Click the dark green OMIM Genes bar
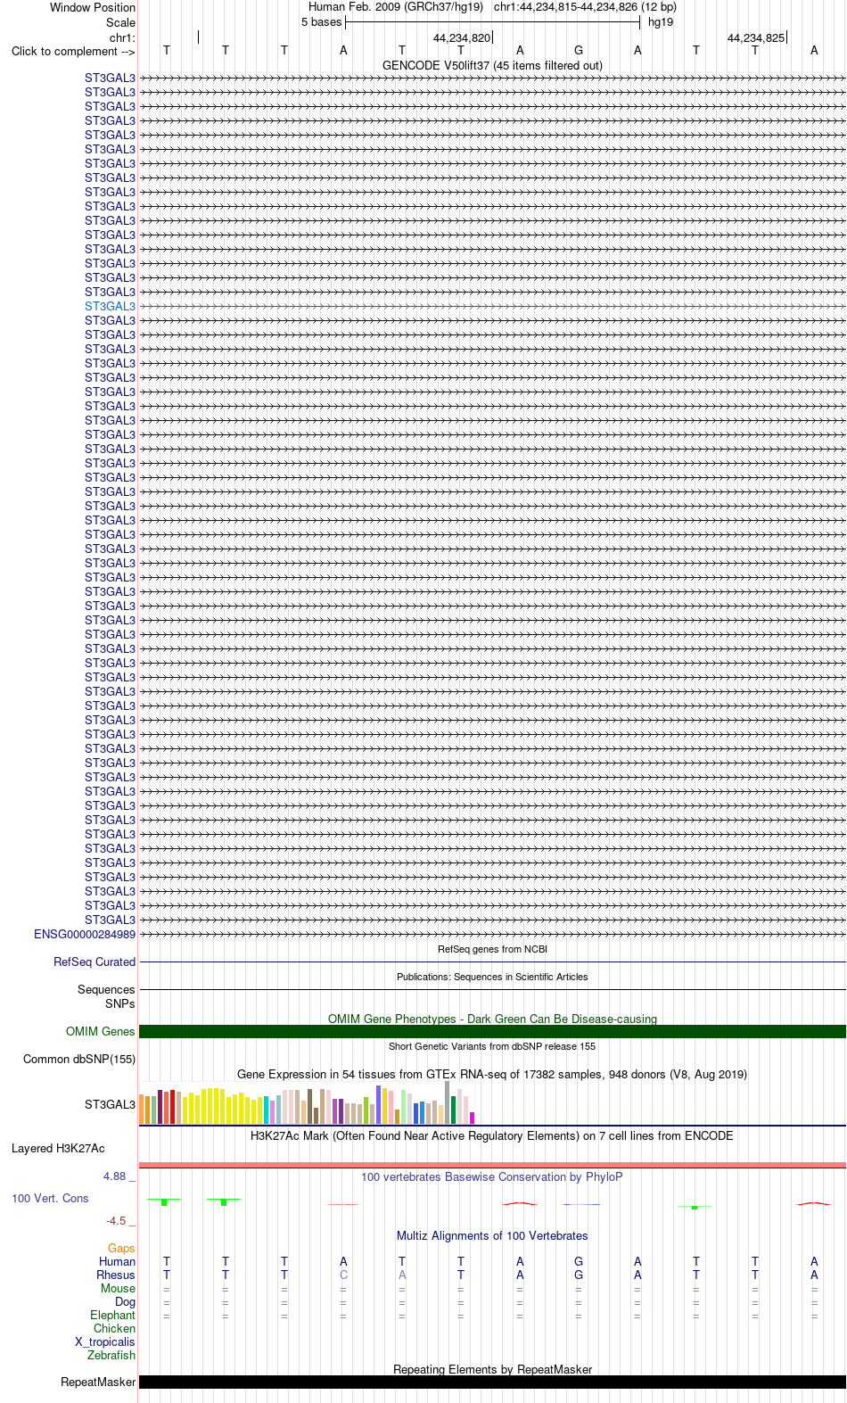 (x=492, y=1031)
